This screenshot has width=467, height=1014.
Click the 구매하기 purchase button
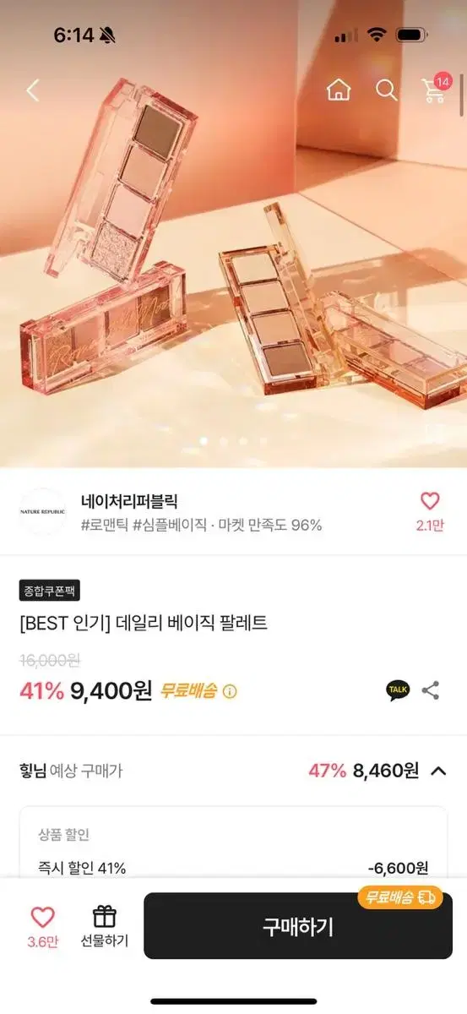298,926
